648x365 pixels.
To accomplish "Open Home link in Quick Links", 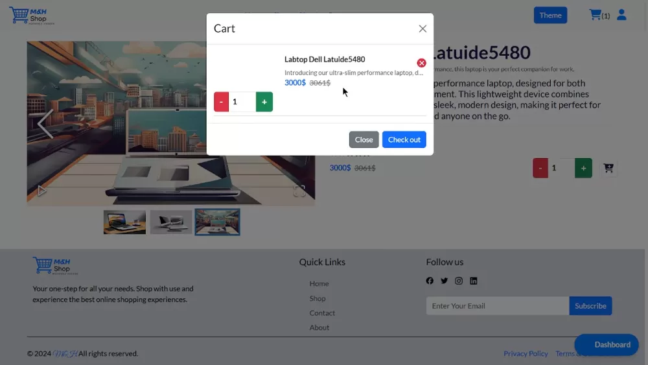I will 319,283.
